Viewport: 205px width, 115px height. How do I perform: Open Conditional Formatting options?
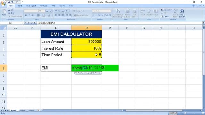coord(118,13)
